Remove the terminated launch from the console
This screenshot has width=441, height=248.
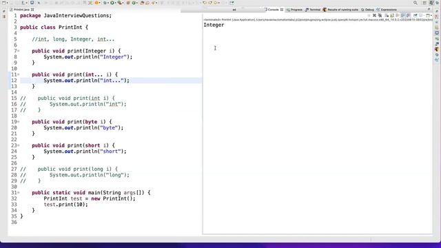[x=374, y=15]
